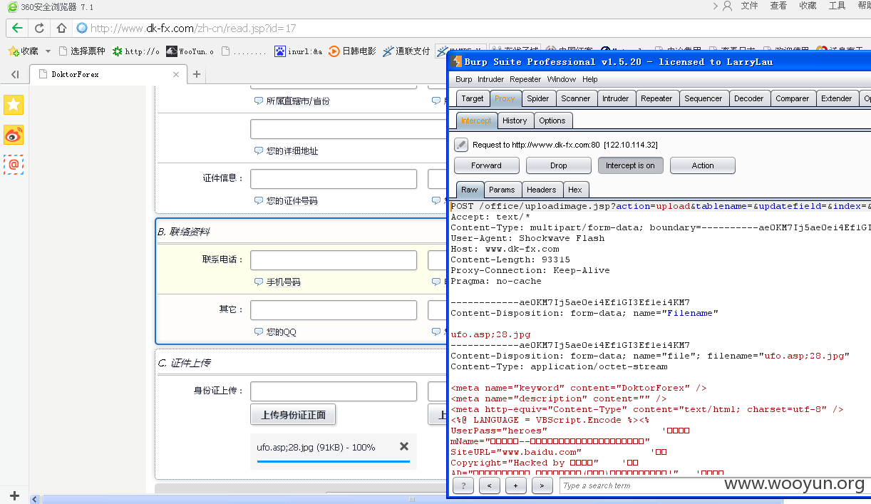The image size is (871, 504).
Task: Open a new browser tab with plus
Action: [197, 74]
